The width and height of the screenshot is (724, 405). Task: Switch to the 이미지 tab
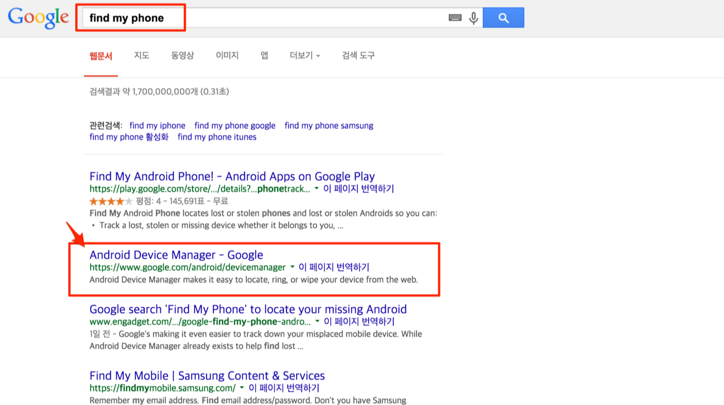(x=227, y=55)
